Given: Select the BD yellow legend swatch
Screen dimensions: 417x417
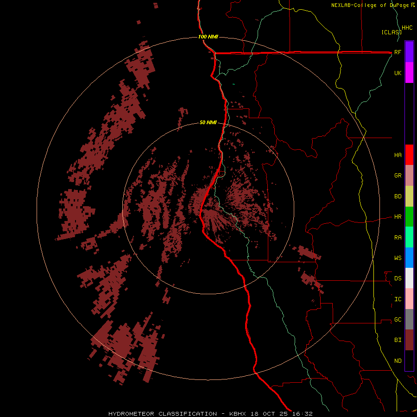Looking at the screenshot, I should pyautogui.click(x=409, y=196).
